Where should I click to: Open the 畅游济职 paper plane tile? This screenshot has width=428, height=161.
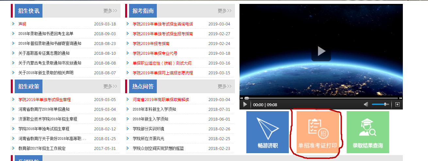click(x=268, y=132)
